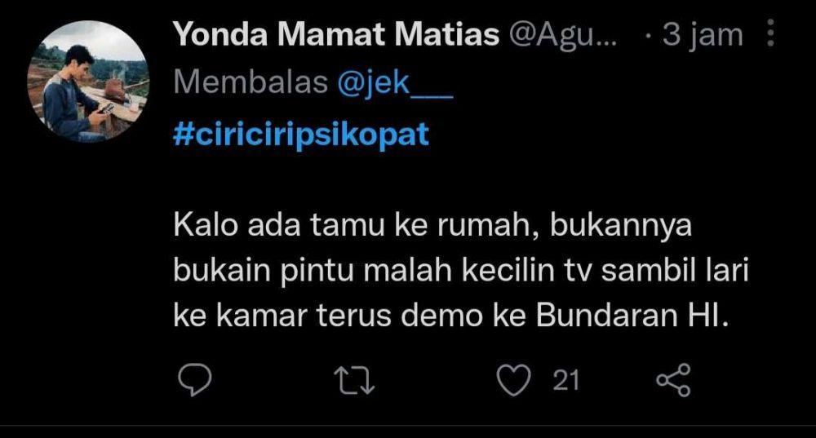Visit the mentioned @jek___ account
816x438 pixels.
pos(395,82)
